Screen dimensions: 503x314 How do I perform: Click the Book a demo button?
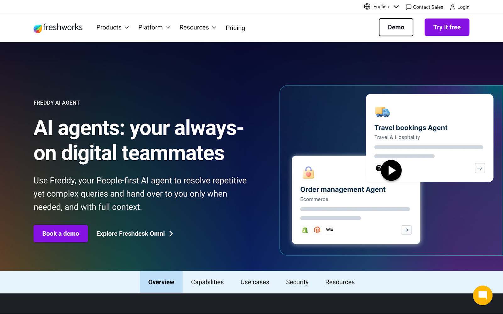pyautogui.click(x=61, y=234)
